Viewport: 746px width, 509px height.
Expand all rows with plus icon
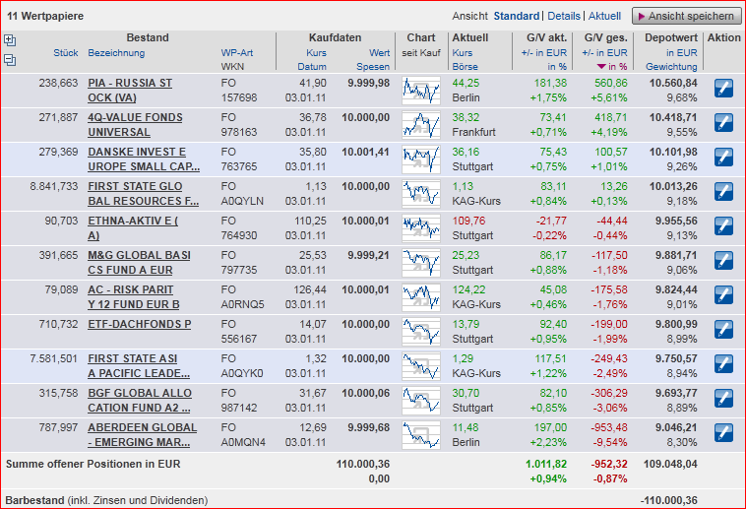10,40
